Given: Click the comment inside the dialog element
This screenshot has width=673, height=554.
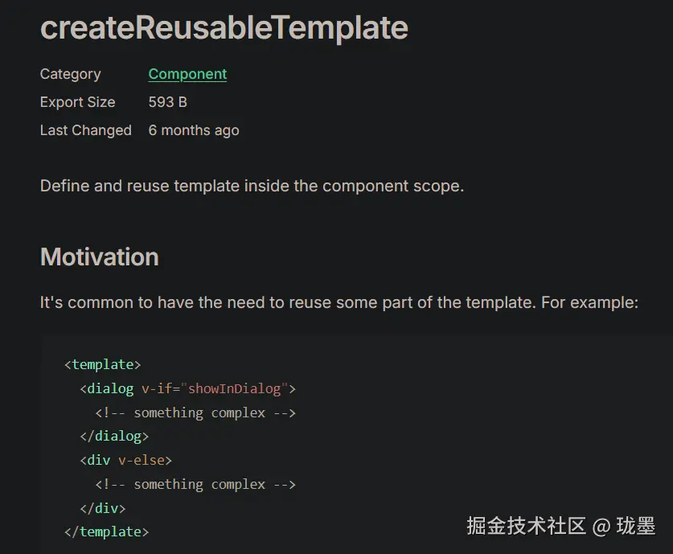Looking at the screenshot, I should [x=195, y=412].
